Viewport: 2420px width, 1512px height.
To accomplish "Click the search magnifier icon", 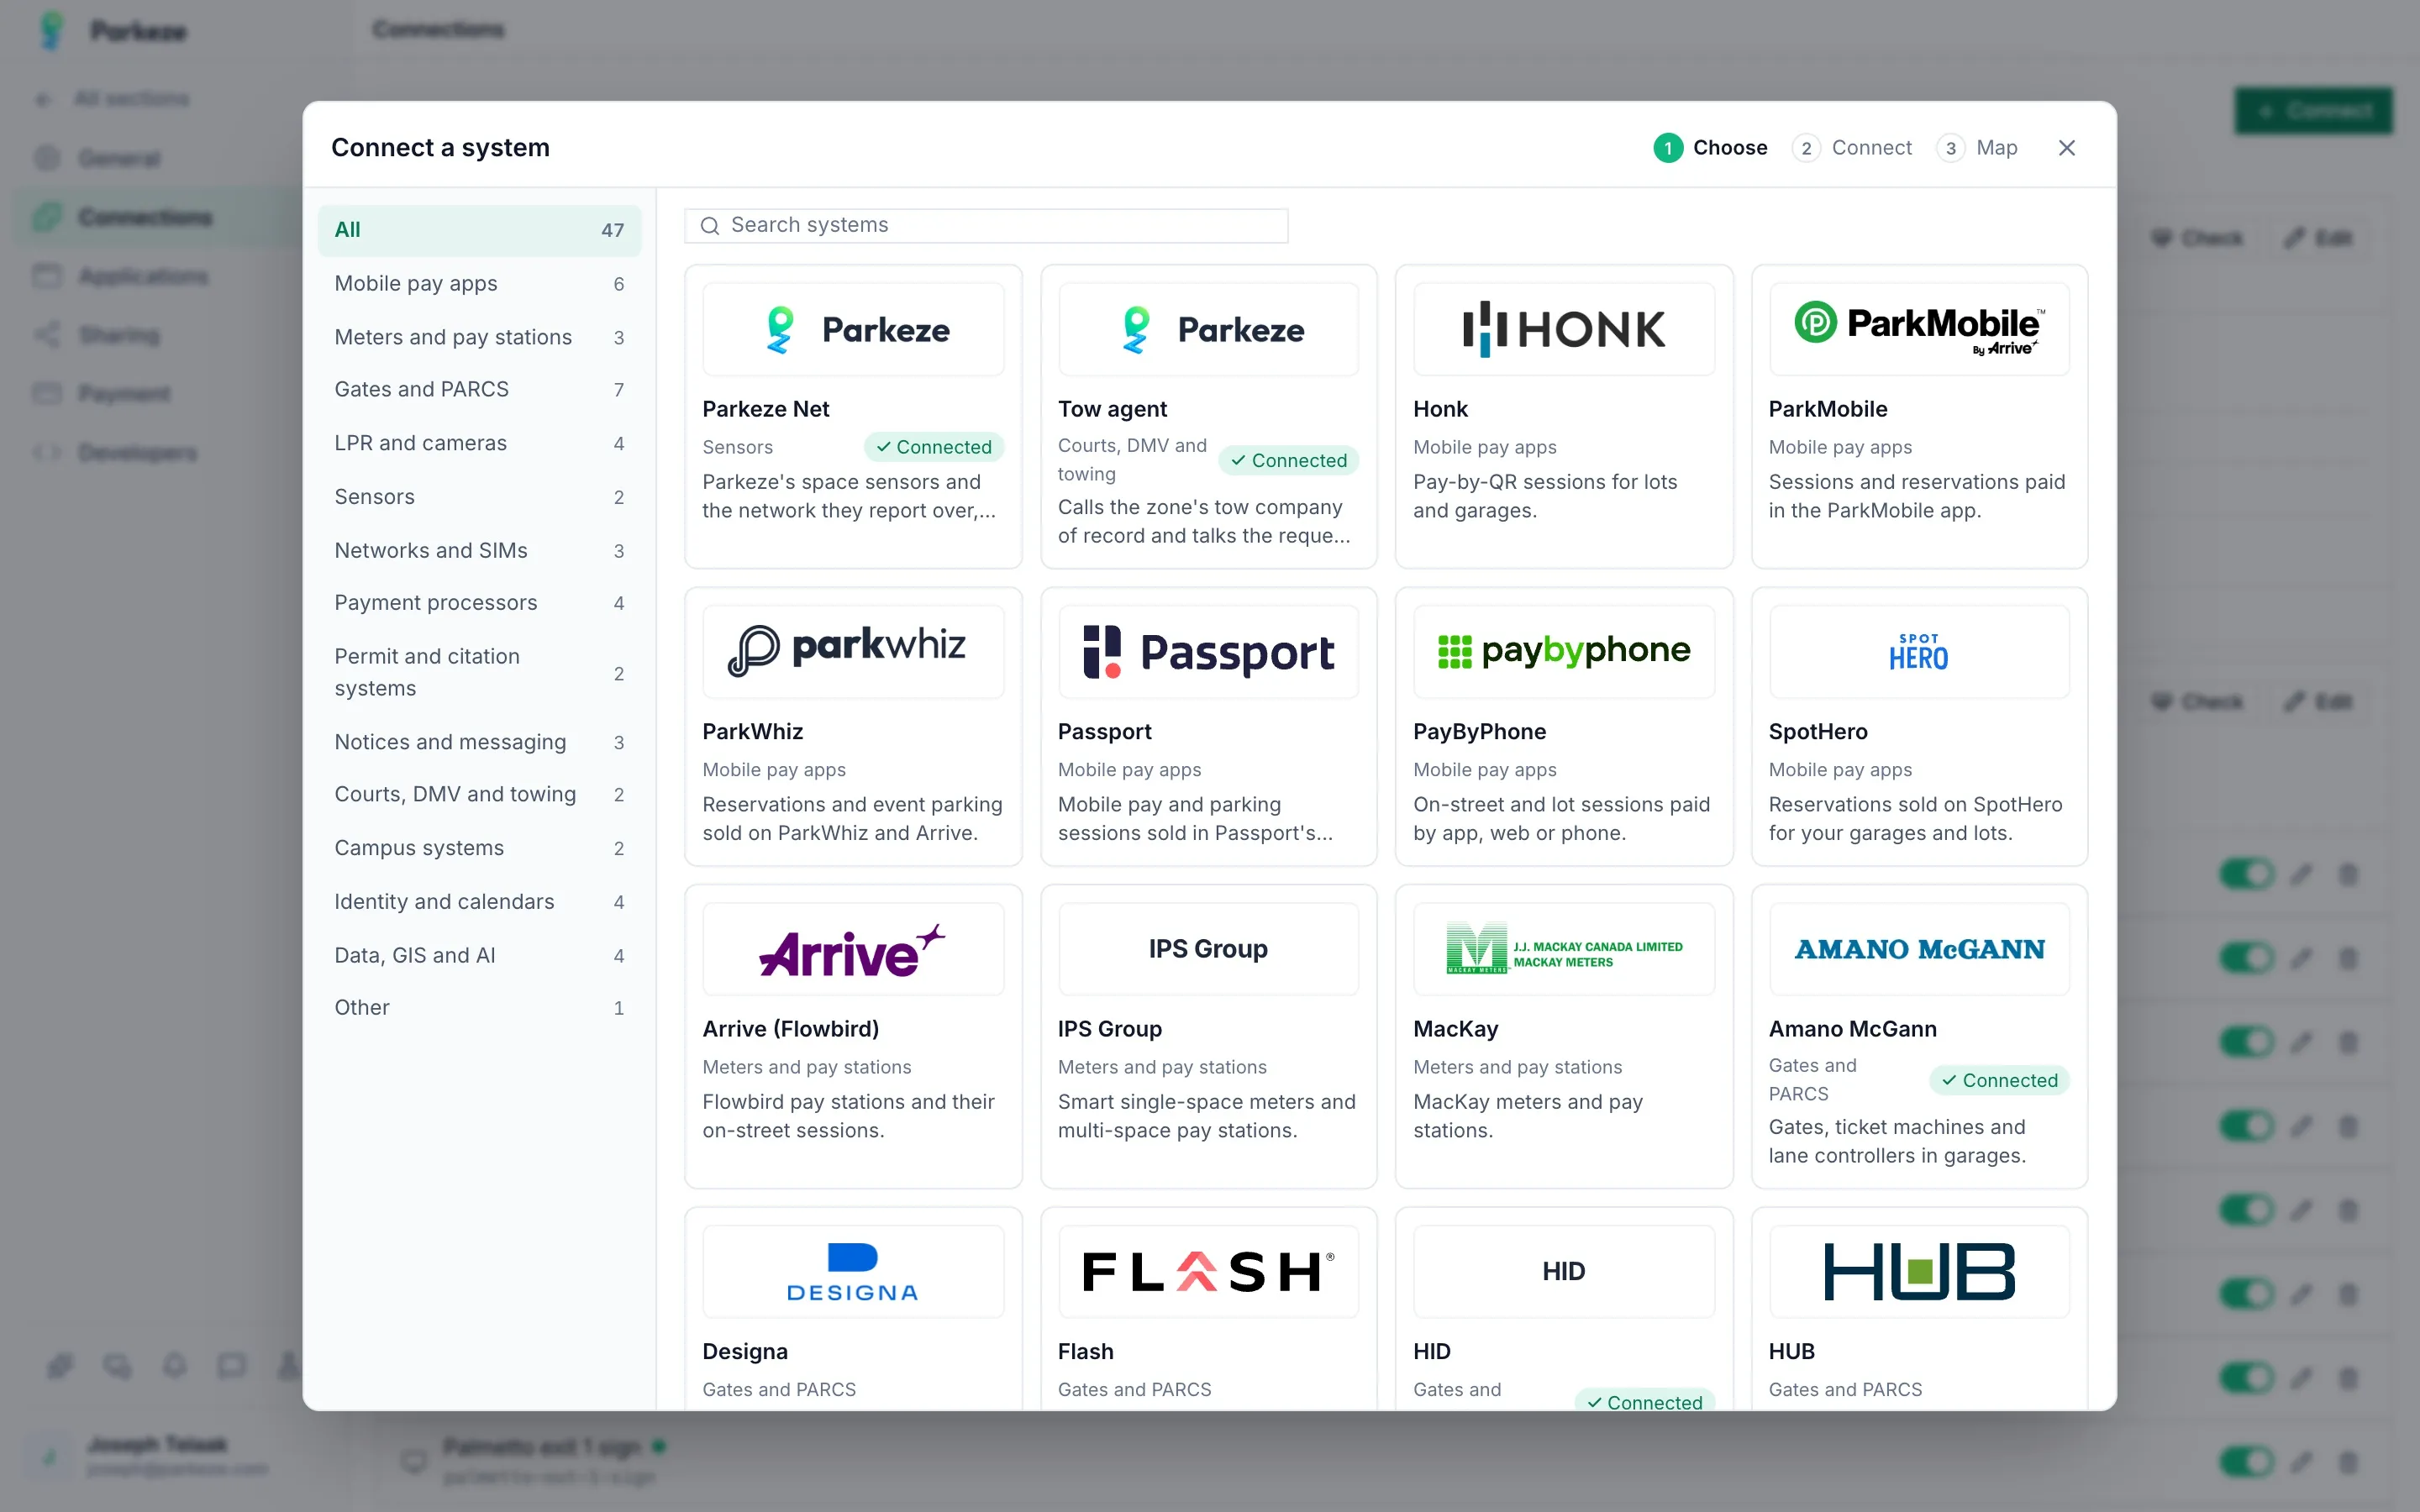I will pos(710,226).
